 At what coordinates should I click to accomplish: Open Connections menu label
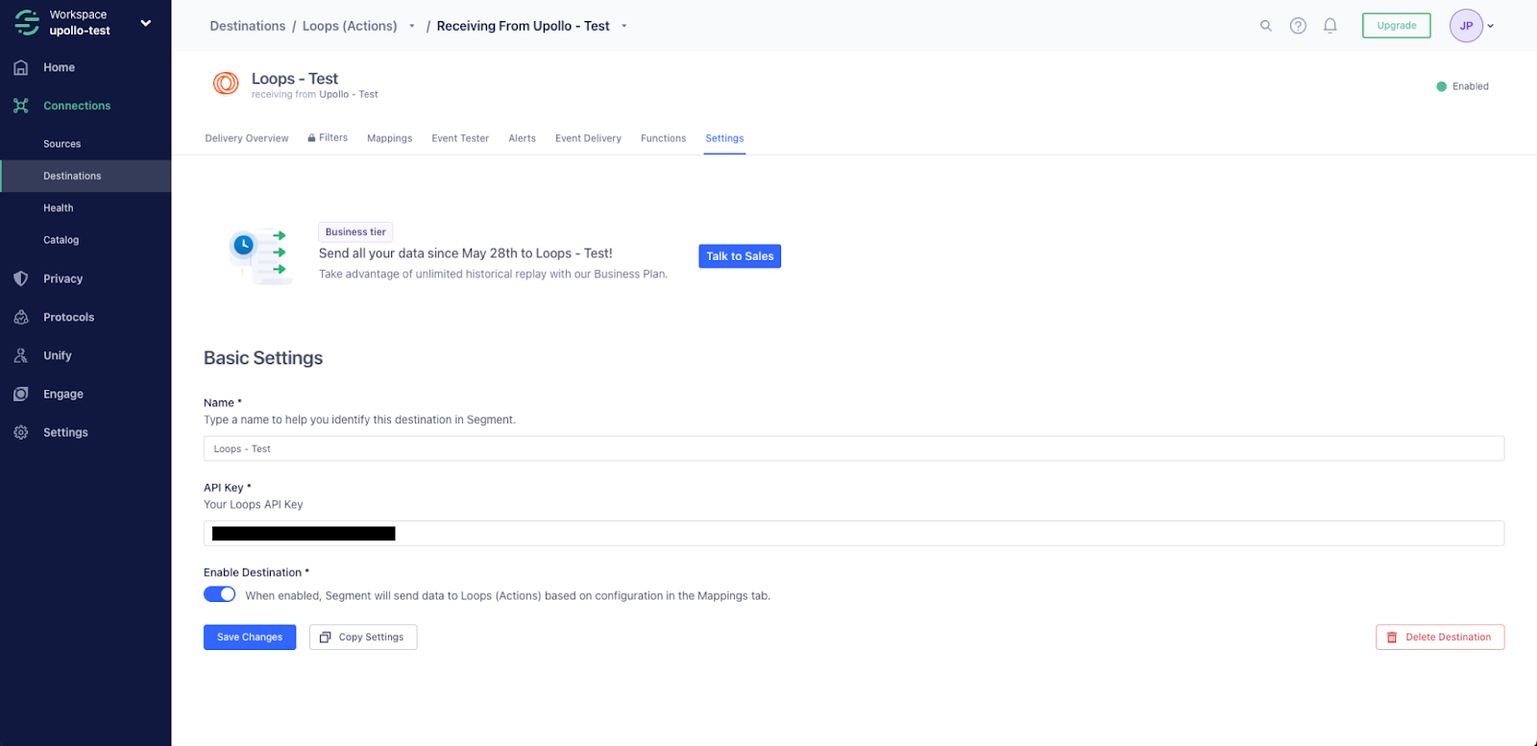point(77,106)
